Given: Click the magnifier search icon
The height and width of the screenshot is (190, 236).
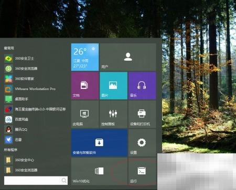Looking at the screenshot, I should click(x=64, y=181).
